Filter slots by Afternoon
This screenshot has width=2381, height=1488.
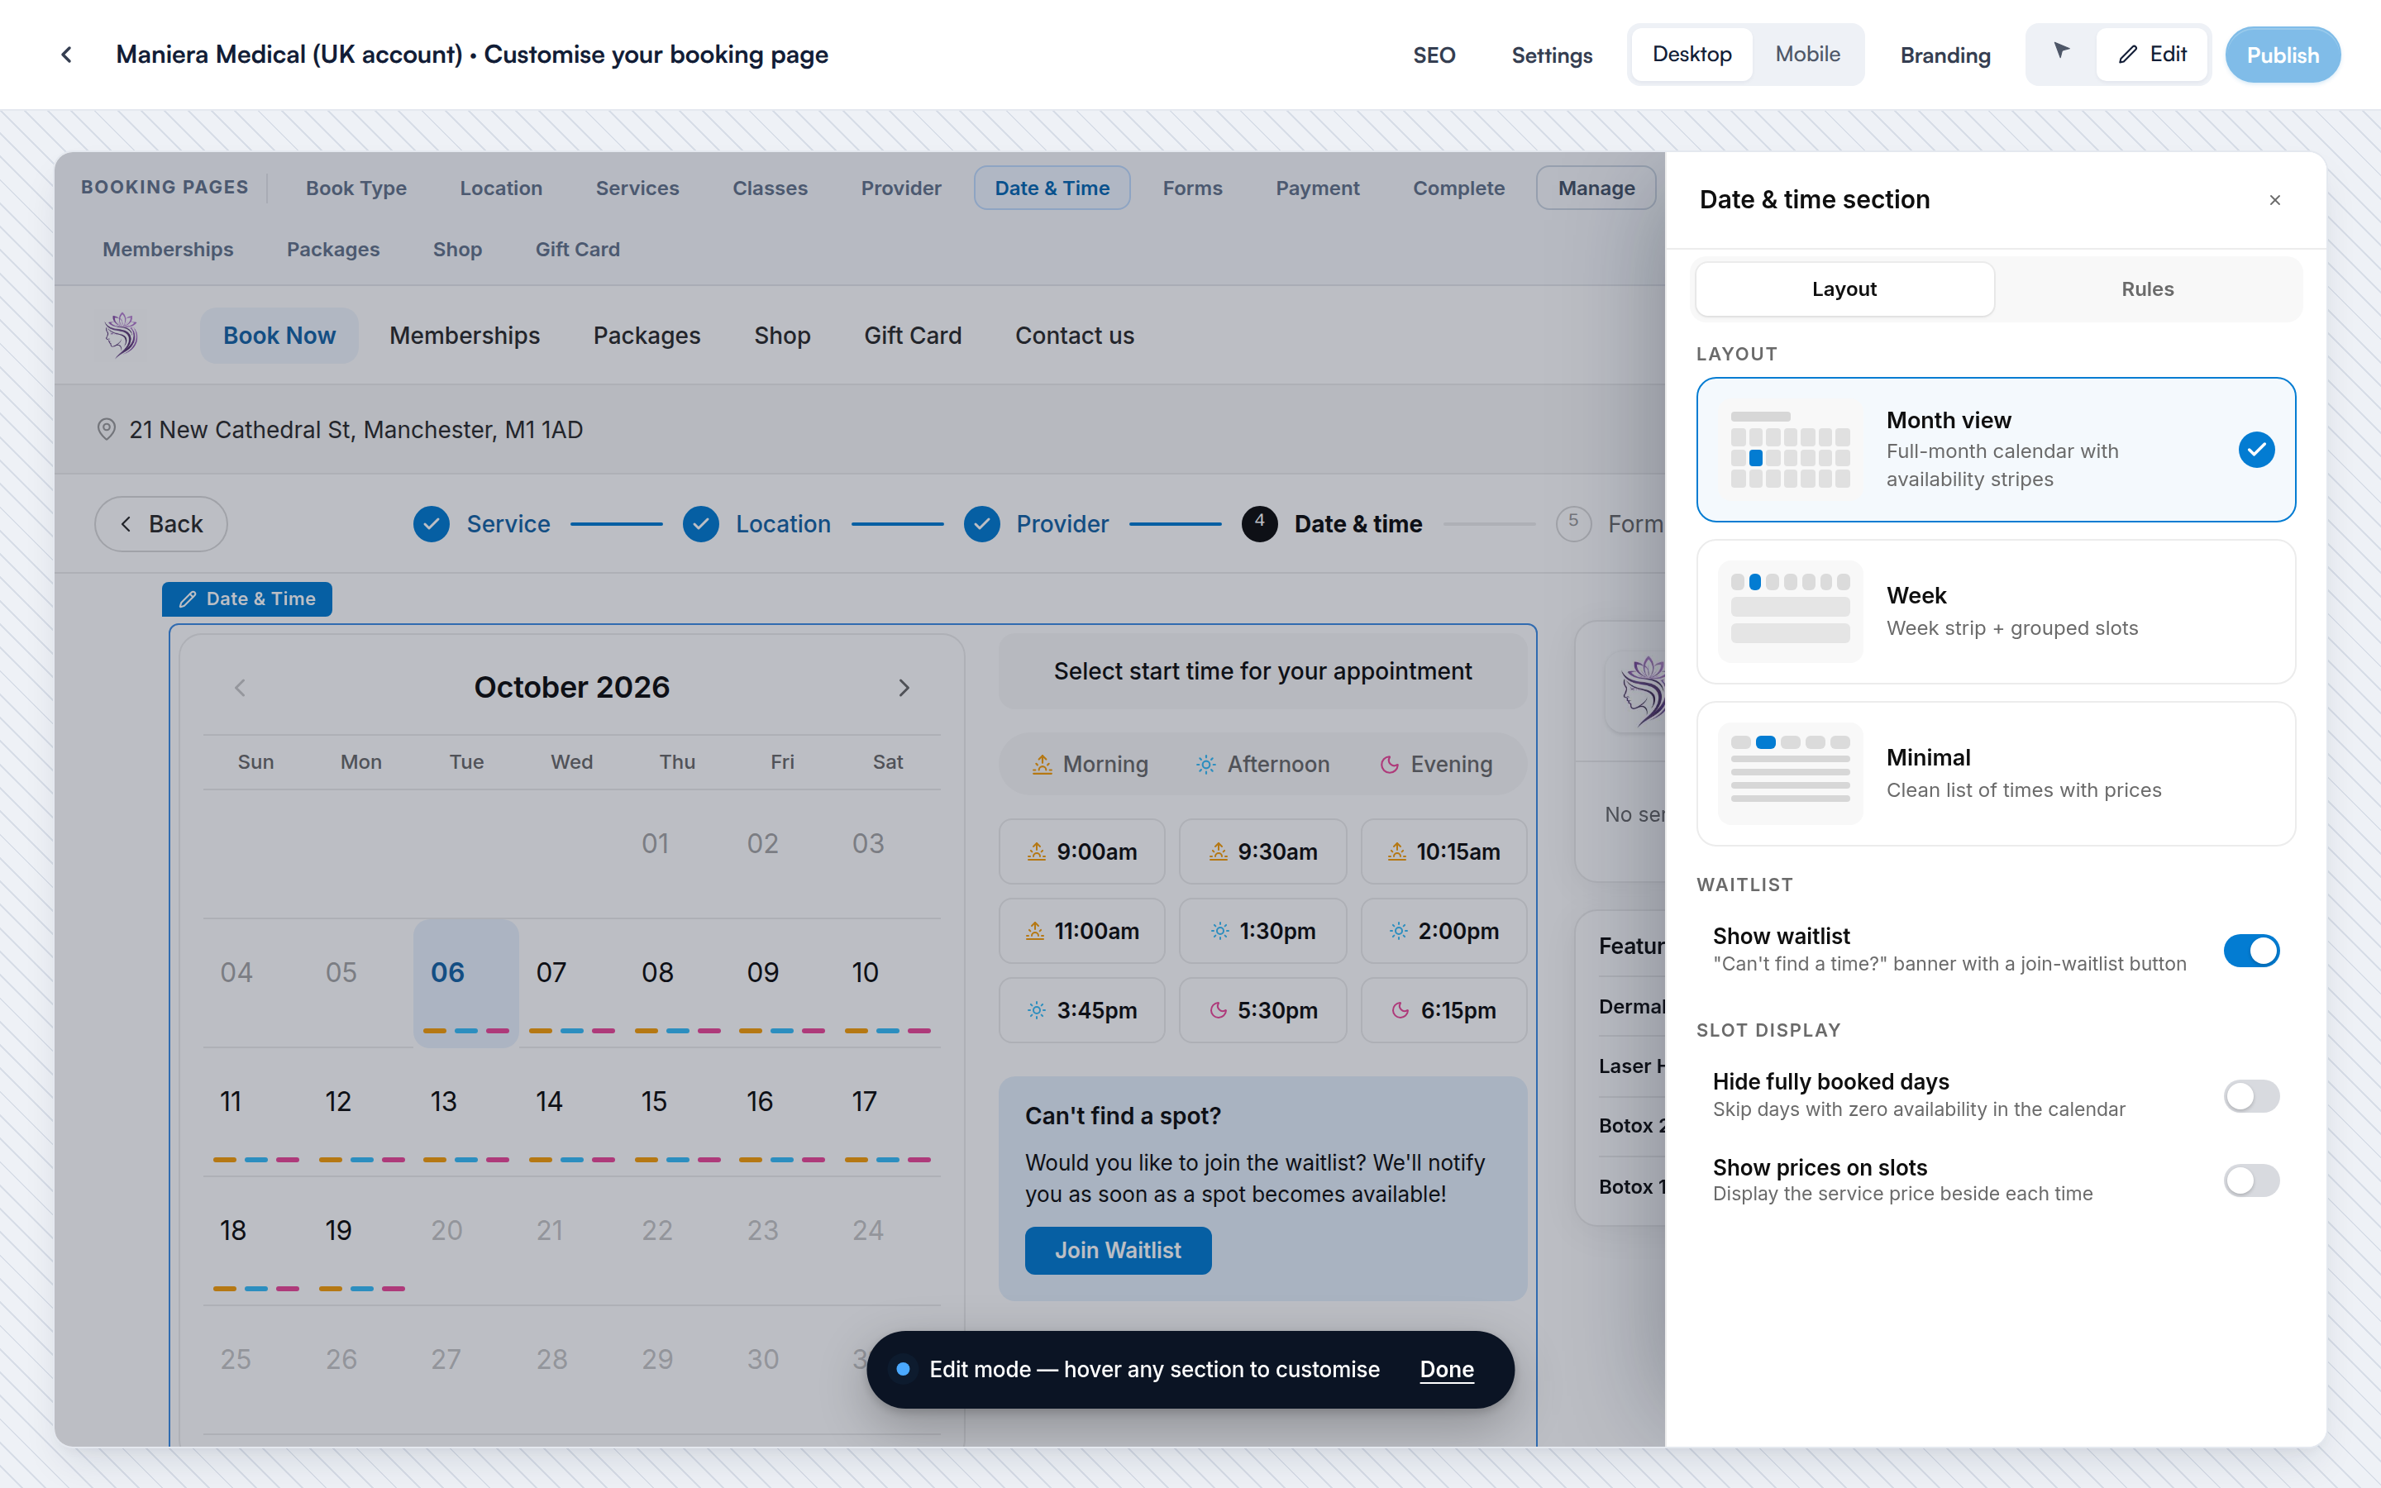coord(1263,765)
